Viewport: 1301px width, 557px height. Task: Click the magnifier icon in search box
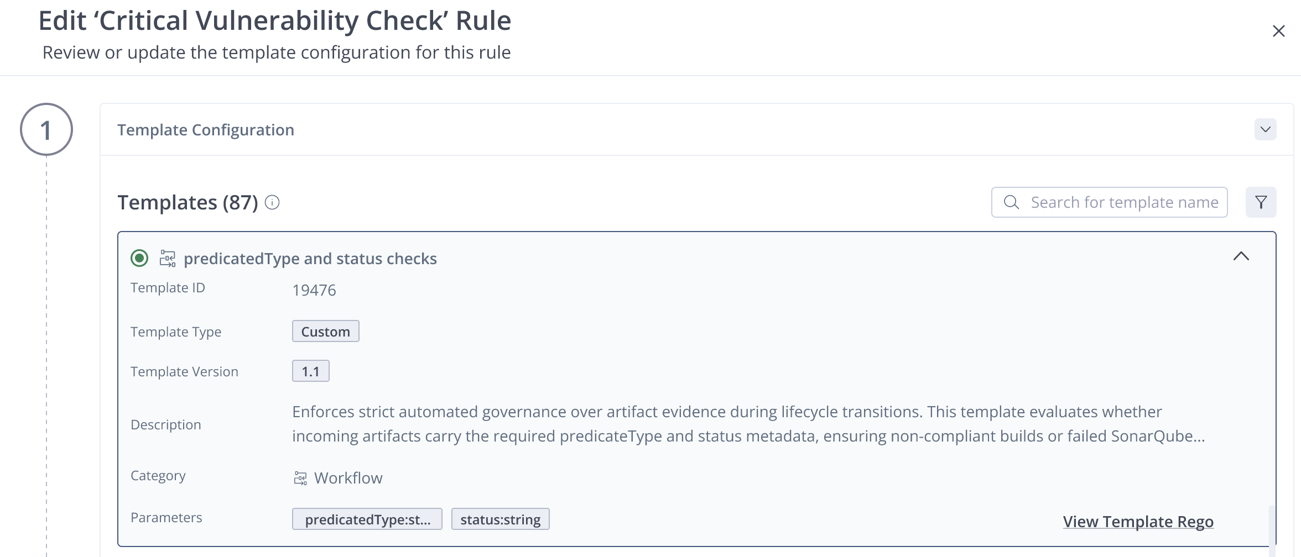point(1011,202)
